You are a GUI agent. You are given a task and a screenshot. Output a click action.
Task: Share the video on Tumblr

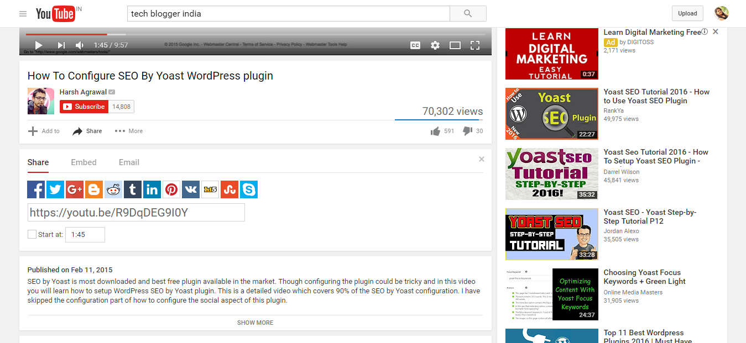[x=133, y=189]
